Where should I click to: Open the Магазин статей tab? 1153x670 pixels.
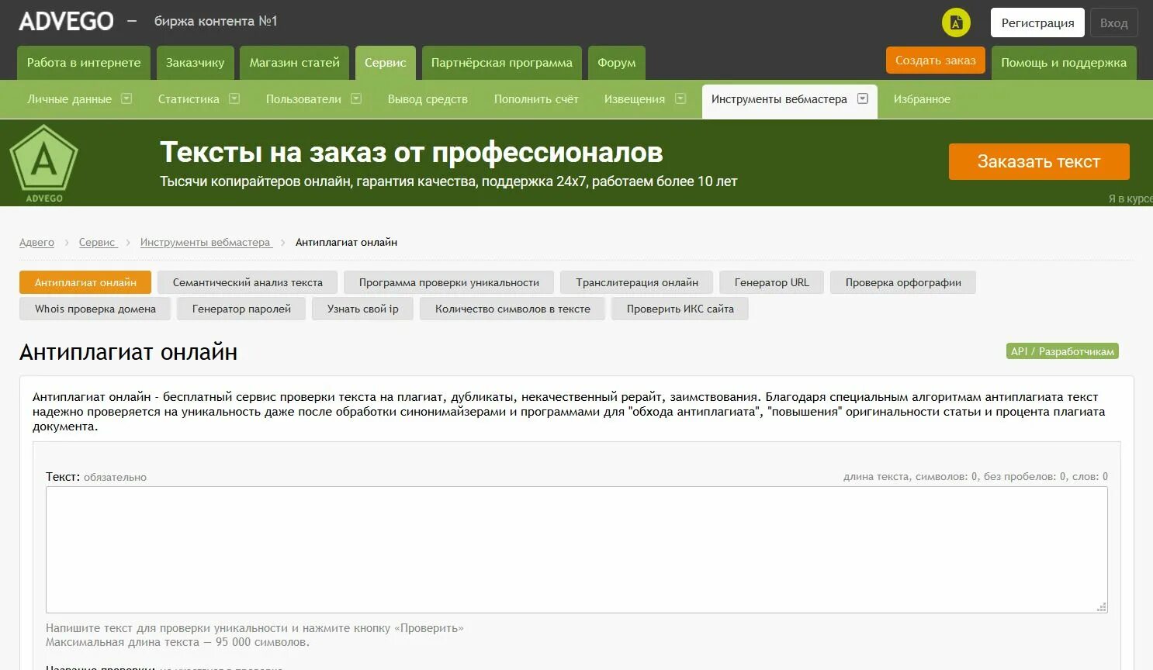click(295, 63)
